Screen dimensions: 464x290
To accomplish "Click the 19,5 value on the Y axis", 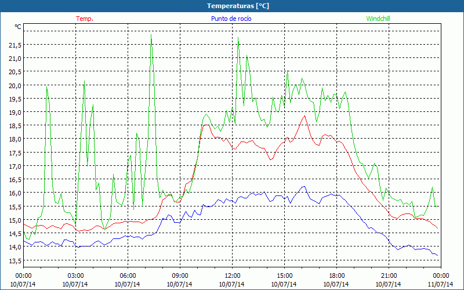I will click(16, 99).
